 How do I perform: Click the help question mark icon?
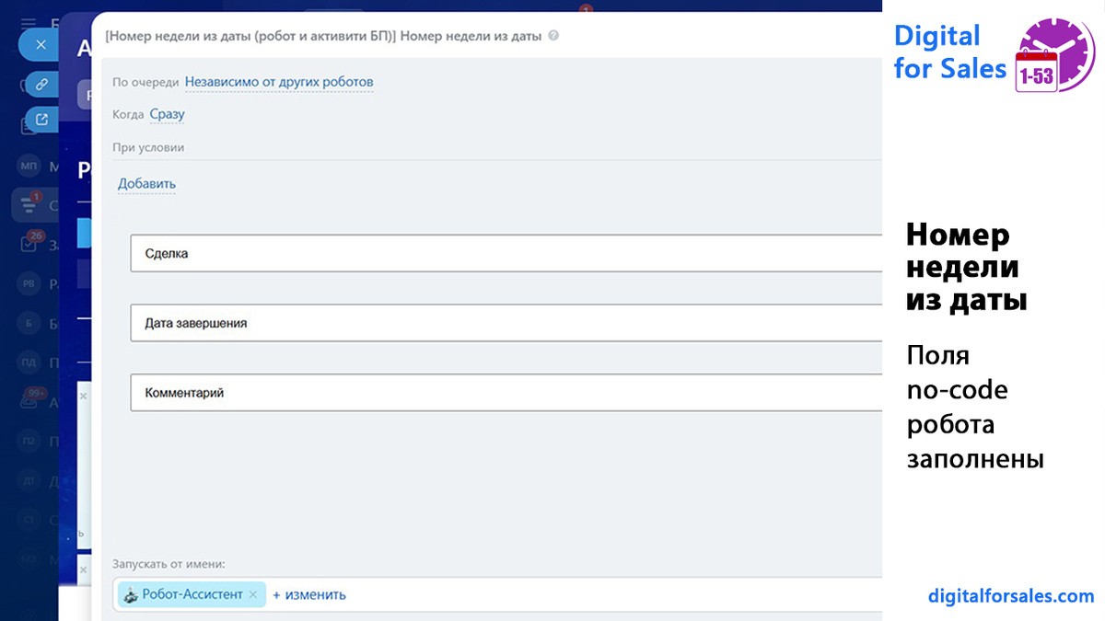pyautogui.click(x=552, y=36)
